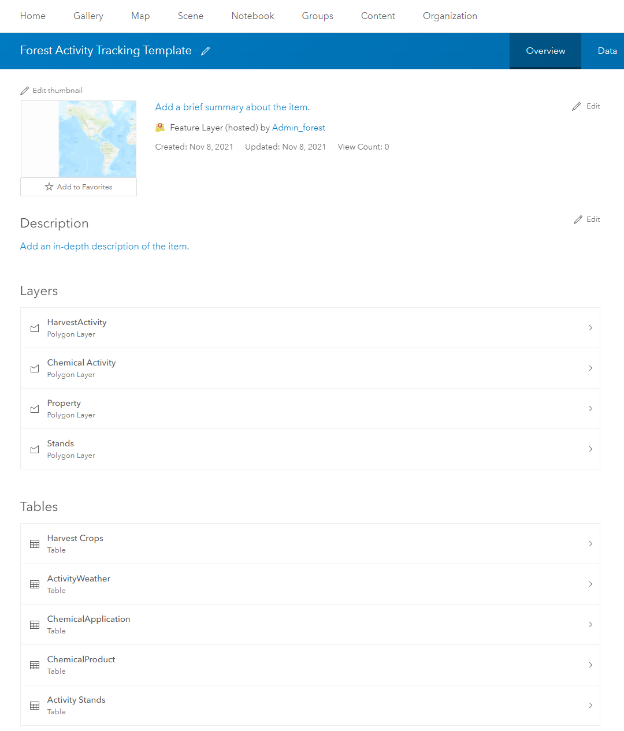The width and height of the screenshot is (624, 731).
Task: Click the pencil icon of the summary Edit
Action: [x=576, y=106]
